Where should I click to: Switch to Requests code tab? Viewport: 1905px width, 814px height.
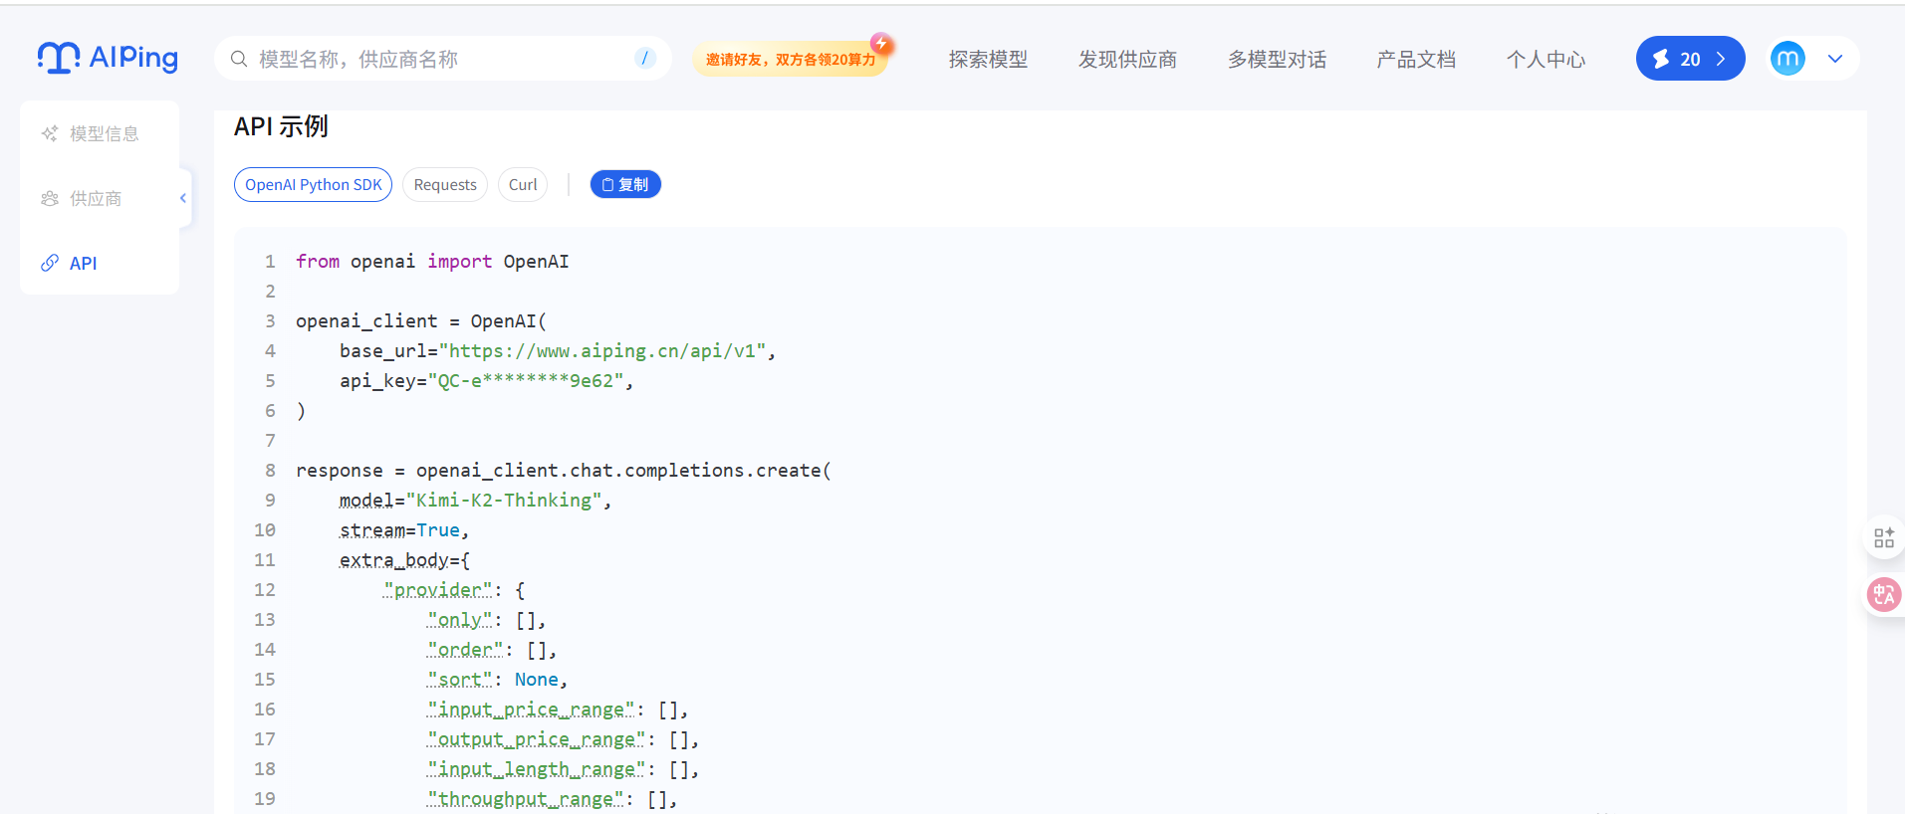[x=445, y=184]
